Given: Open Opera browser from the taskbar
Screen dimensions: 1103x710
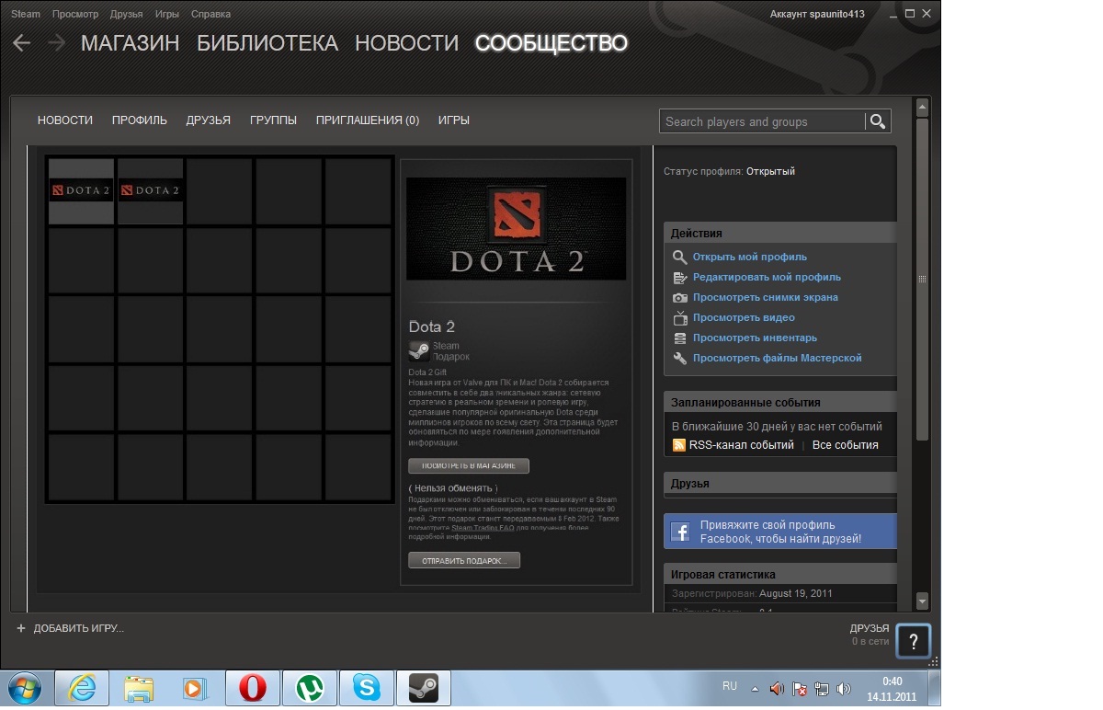Looking at the screenshot, I should tap(252, 688).
